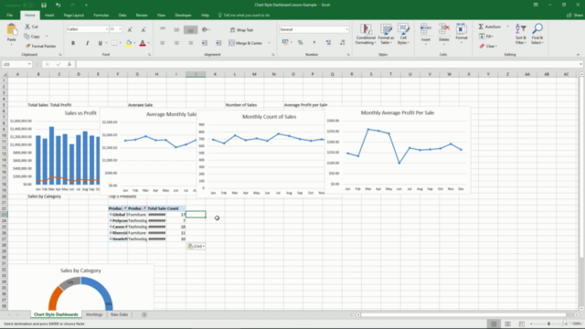585x329 pixels.
Task: Open the Calibri font name dropdown
Action: click(x=107, y=29)
